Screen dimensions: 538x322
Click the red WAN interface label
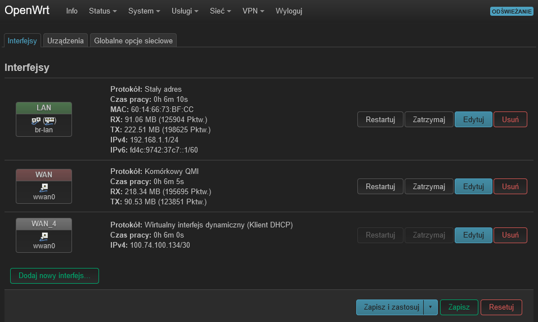pos(44,175)
